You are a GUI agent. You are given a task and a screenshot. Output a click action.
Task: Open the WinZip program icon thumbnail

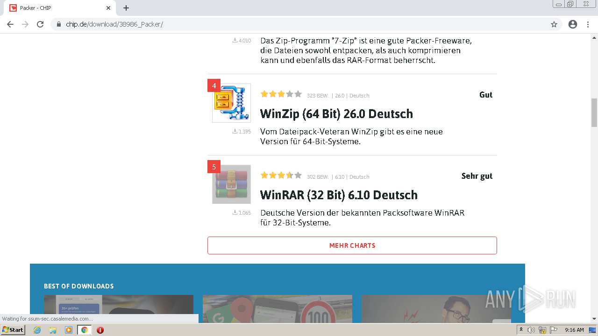(x=231, y=103)
